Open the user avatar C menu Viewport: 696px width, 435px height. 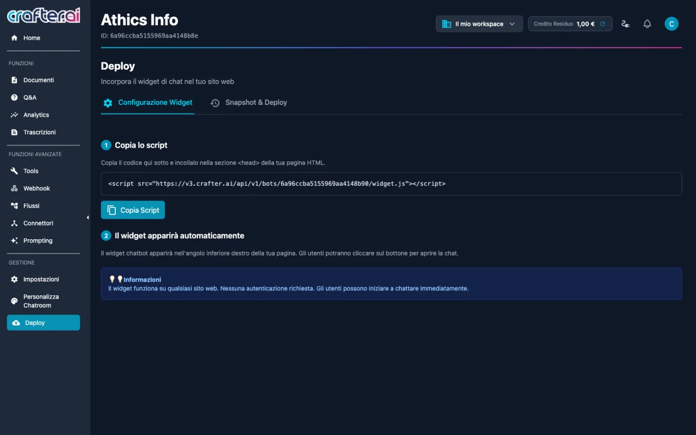(672, 24)
